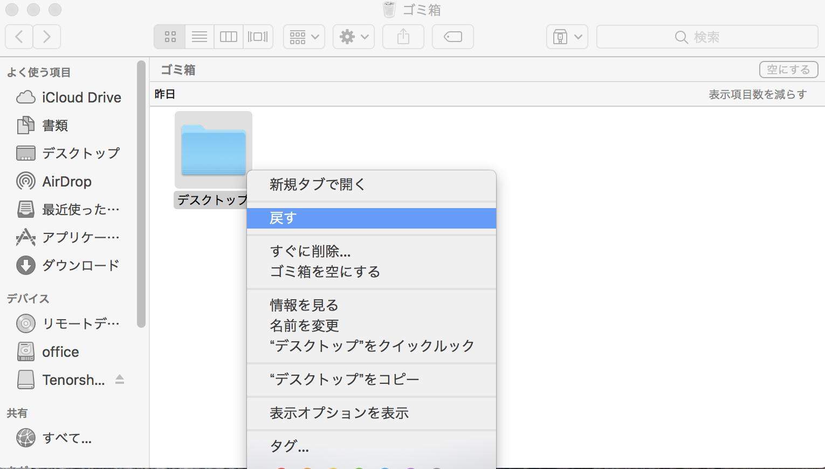The height and width of the screenshot is (469, 825).
Task: Select Cover Flow view icon
Action: click(258, 37)
